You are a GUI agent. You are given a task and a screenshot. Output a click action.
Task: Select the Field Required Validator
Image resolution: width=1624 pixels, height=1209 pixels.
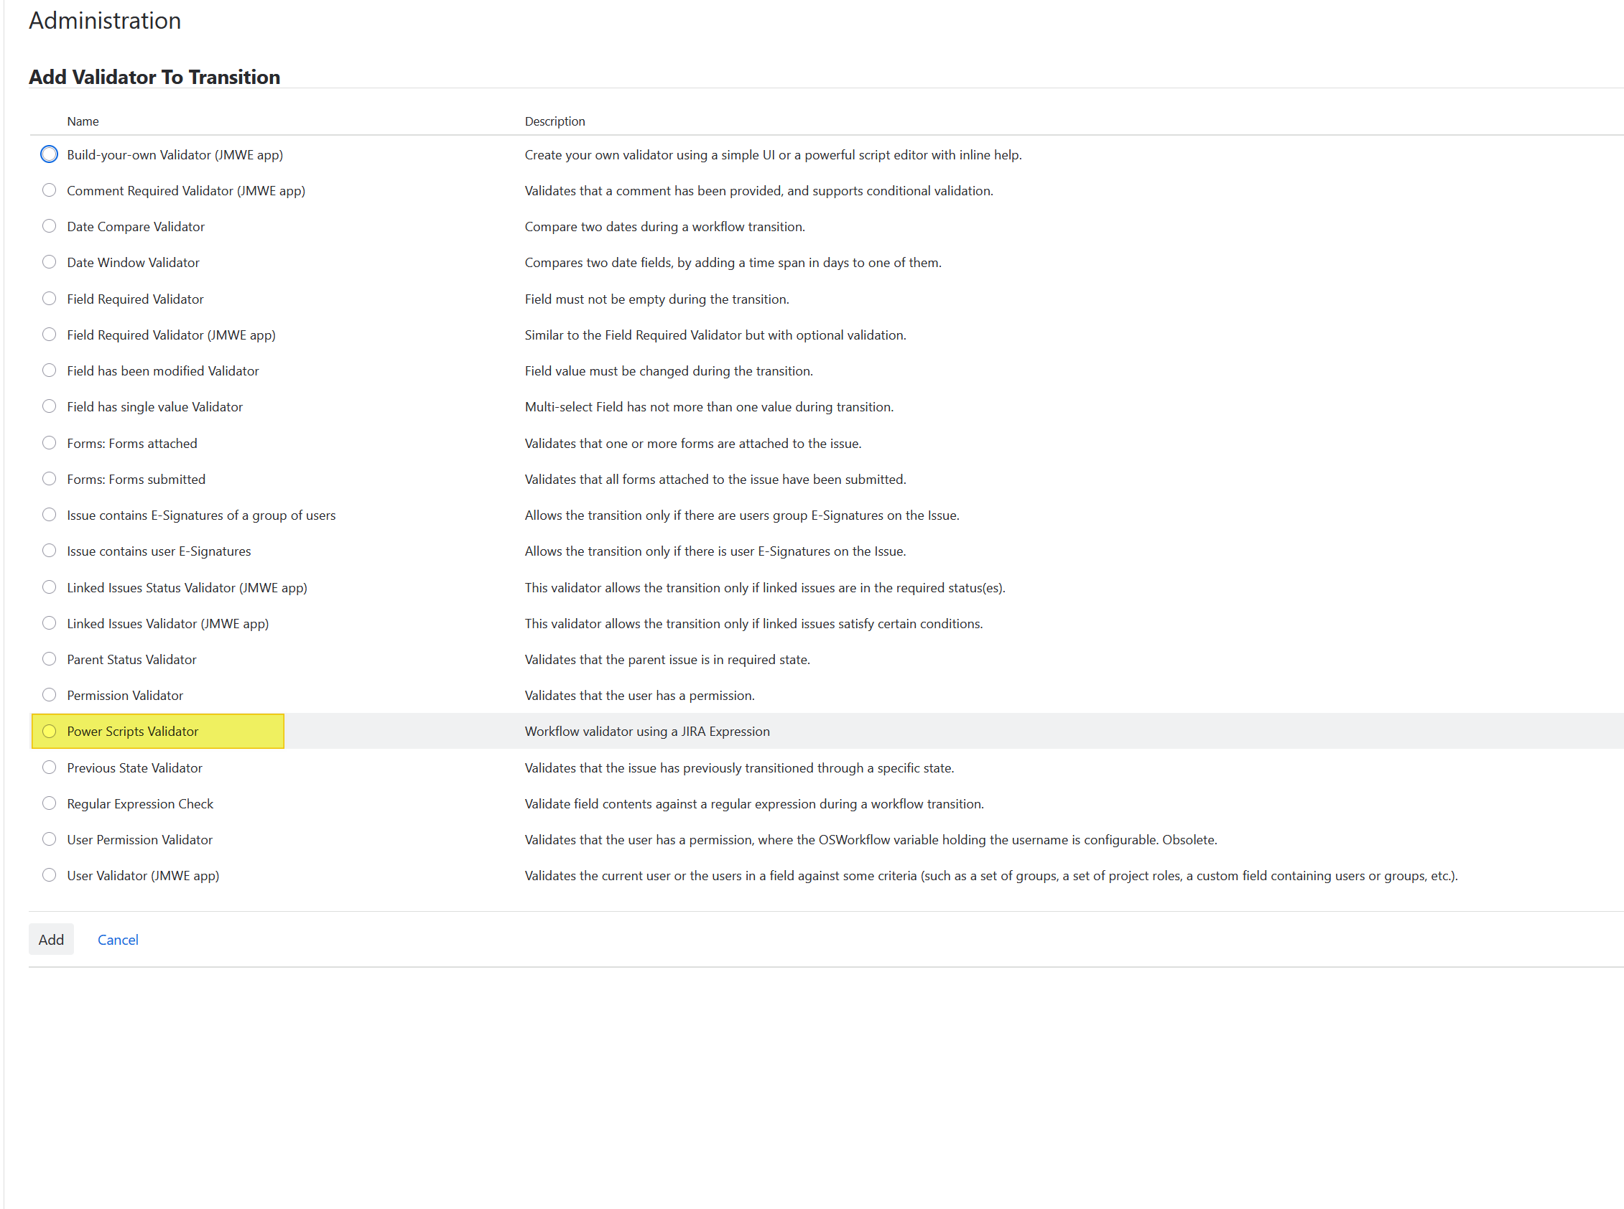click(x=49, y=298)
